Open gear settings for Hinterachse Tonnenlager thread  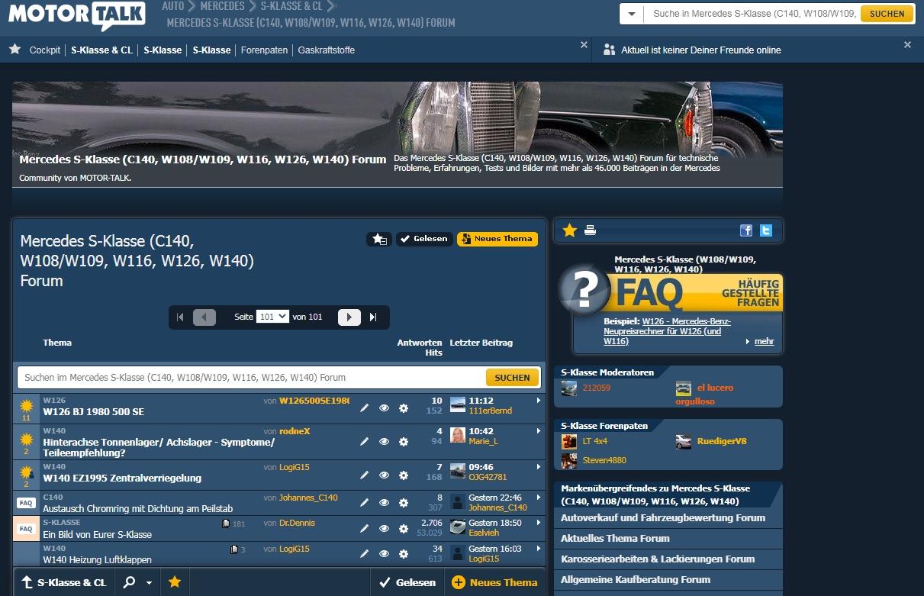point(404,441)
